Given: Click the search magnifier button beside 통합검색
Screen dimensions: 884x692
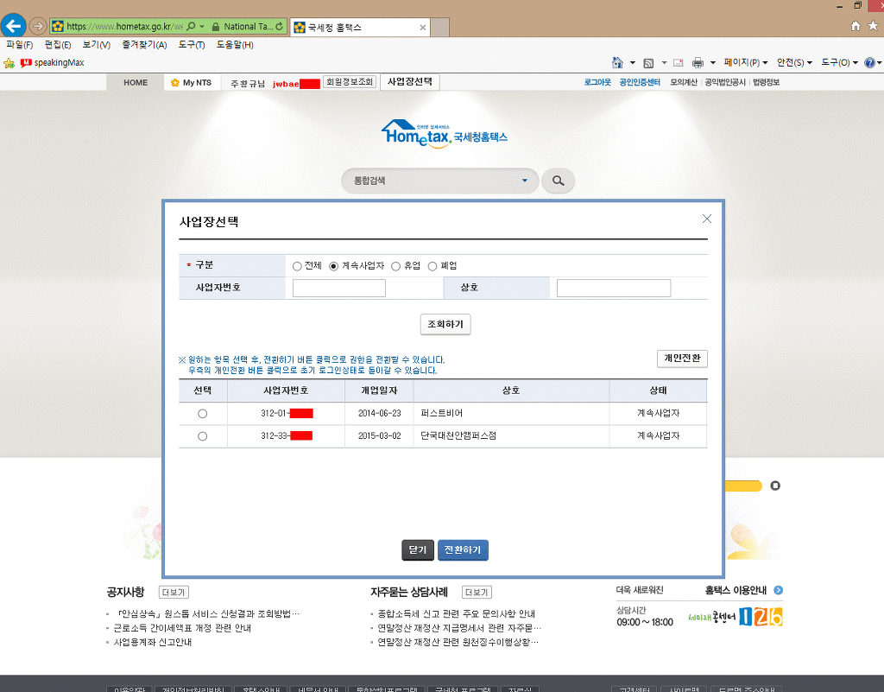Looking at the screenshot, I should (x=559, y=181).
